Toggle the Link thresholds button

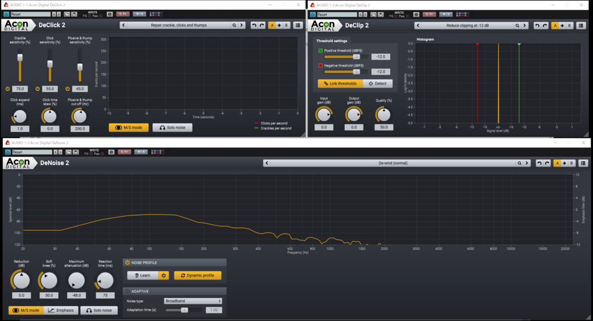tap(341, 83)
